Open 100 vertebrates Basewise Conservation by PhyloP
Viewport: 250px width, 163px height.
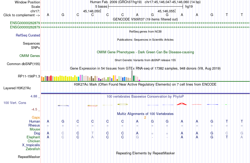click(x=145, y=96)
